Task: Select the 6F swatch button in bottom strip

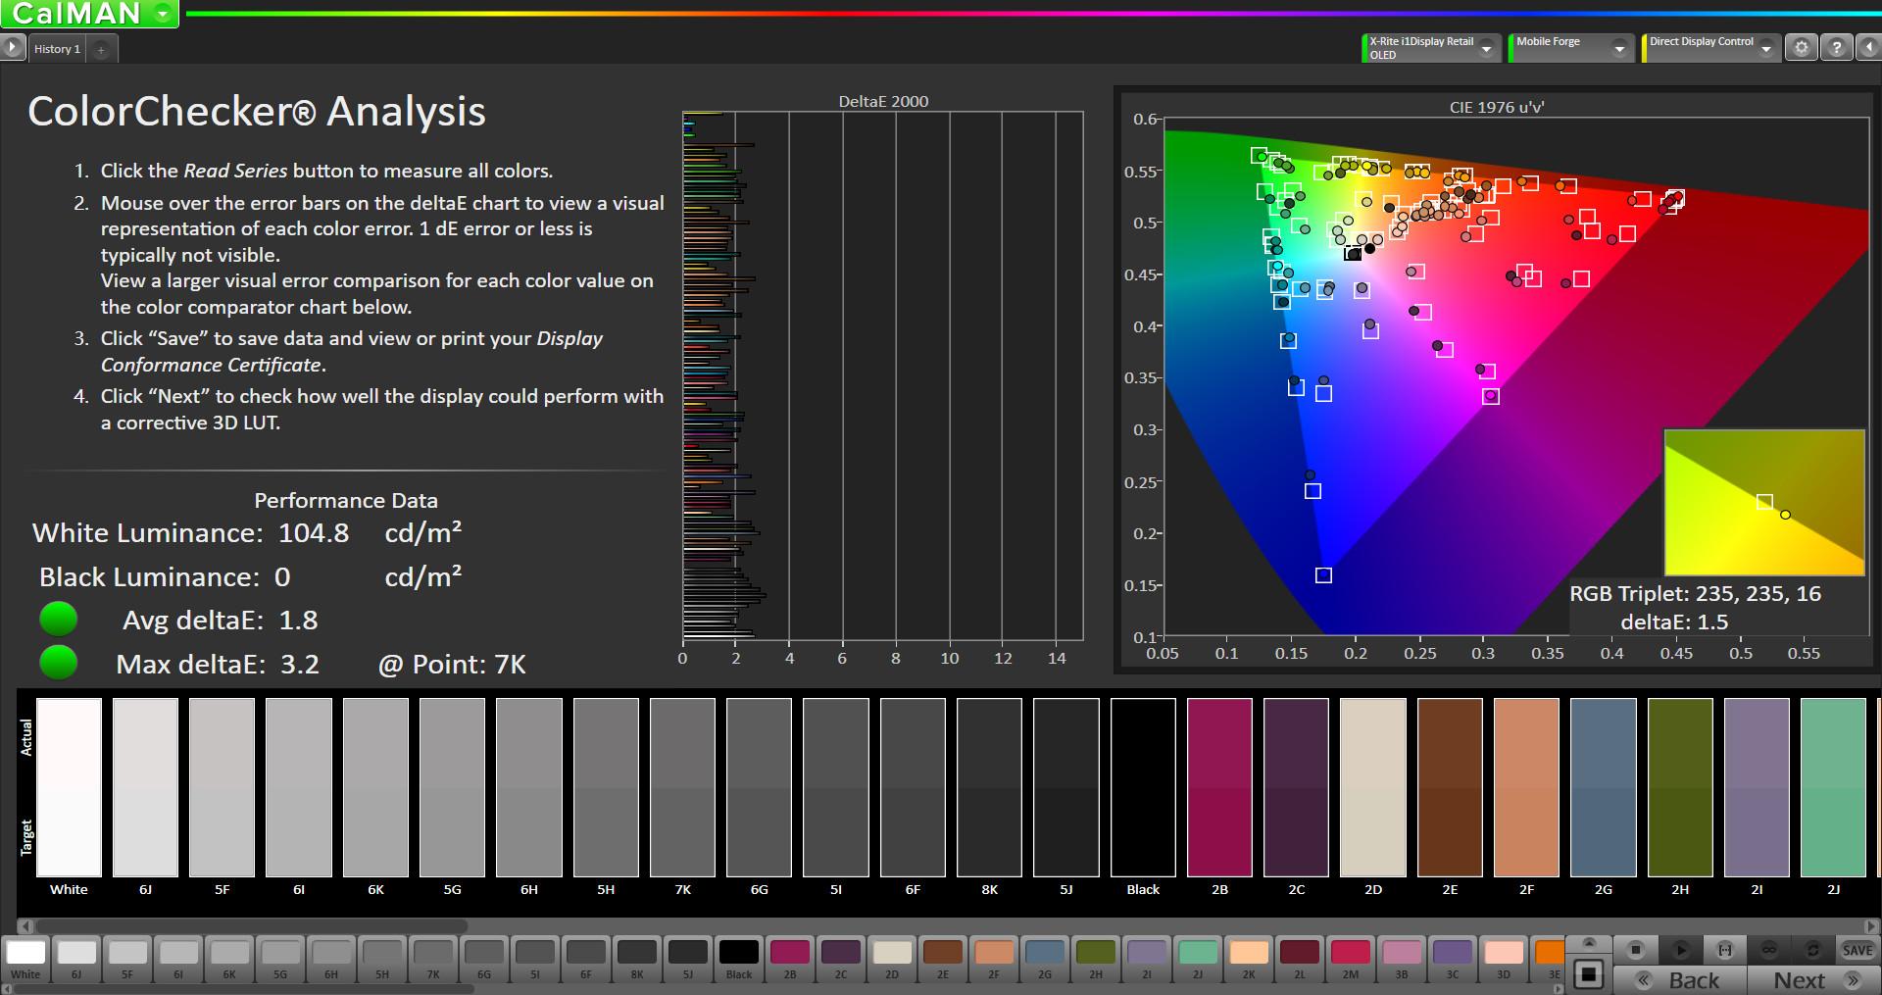Action: coord(586,960)
